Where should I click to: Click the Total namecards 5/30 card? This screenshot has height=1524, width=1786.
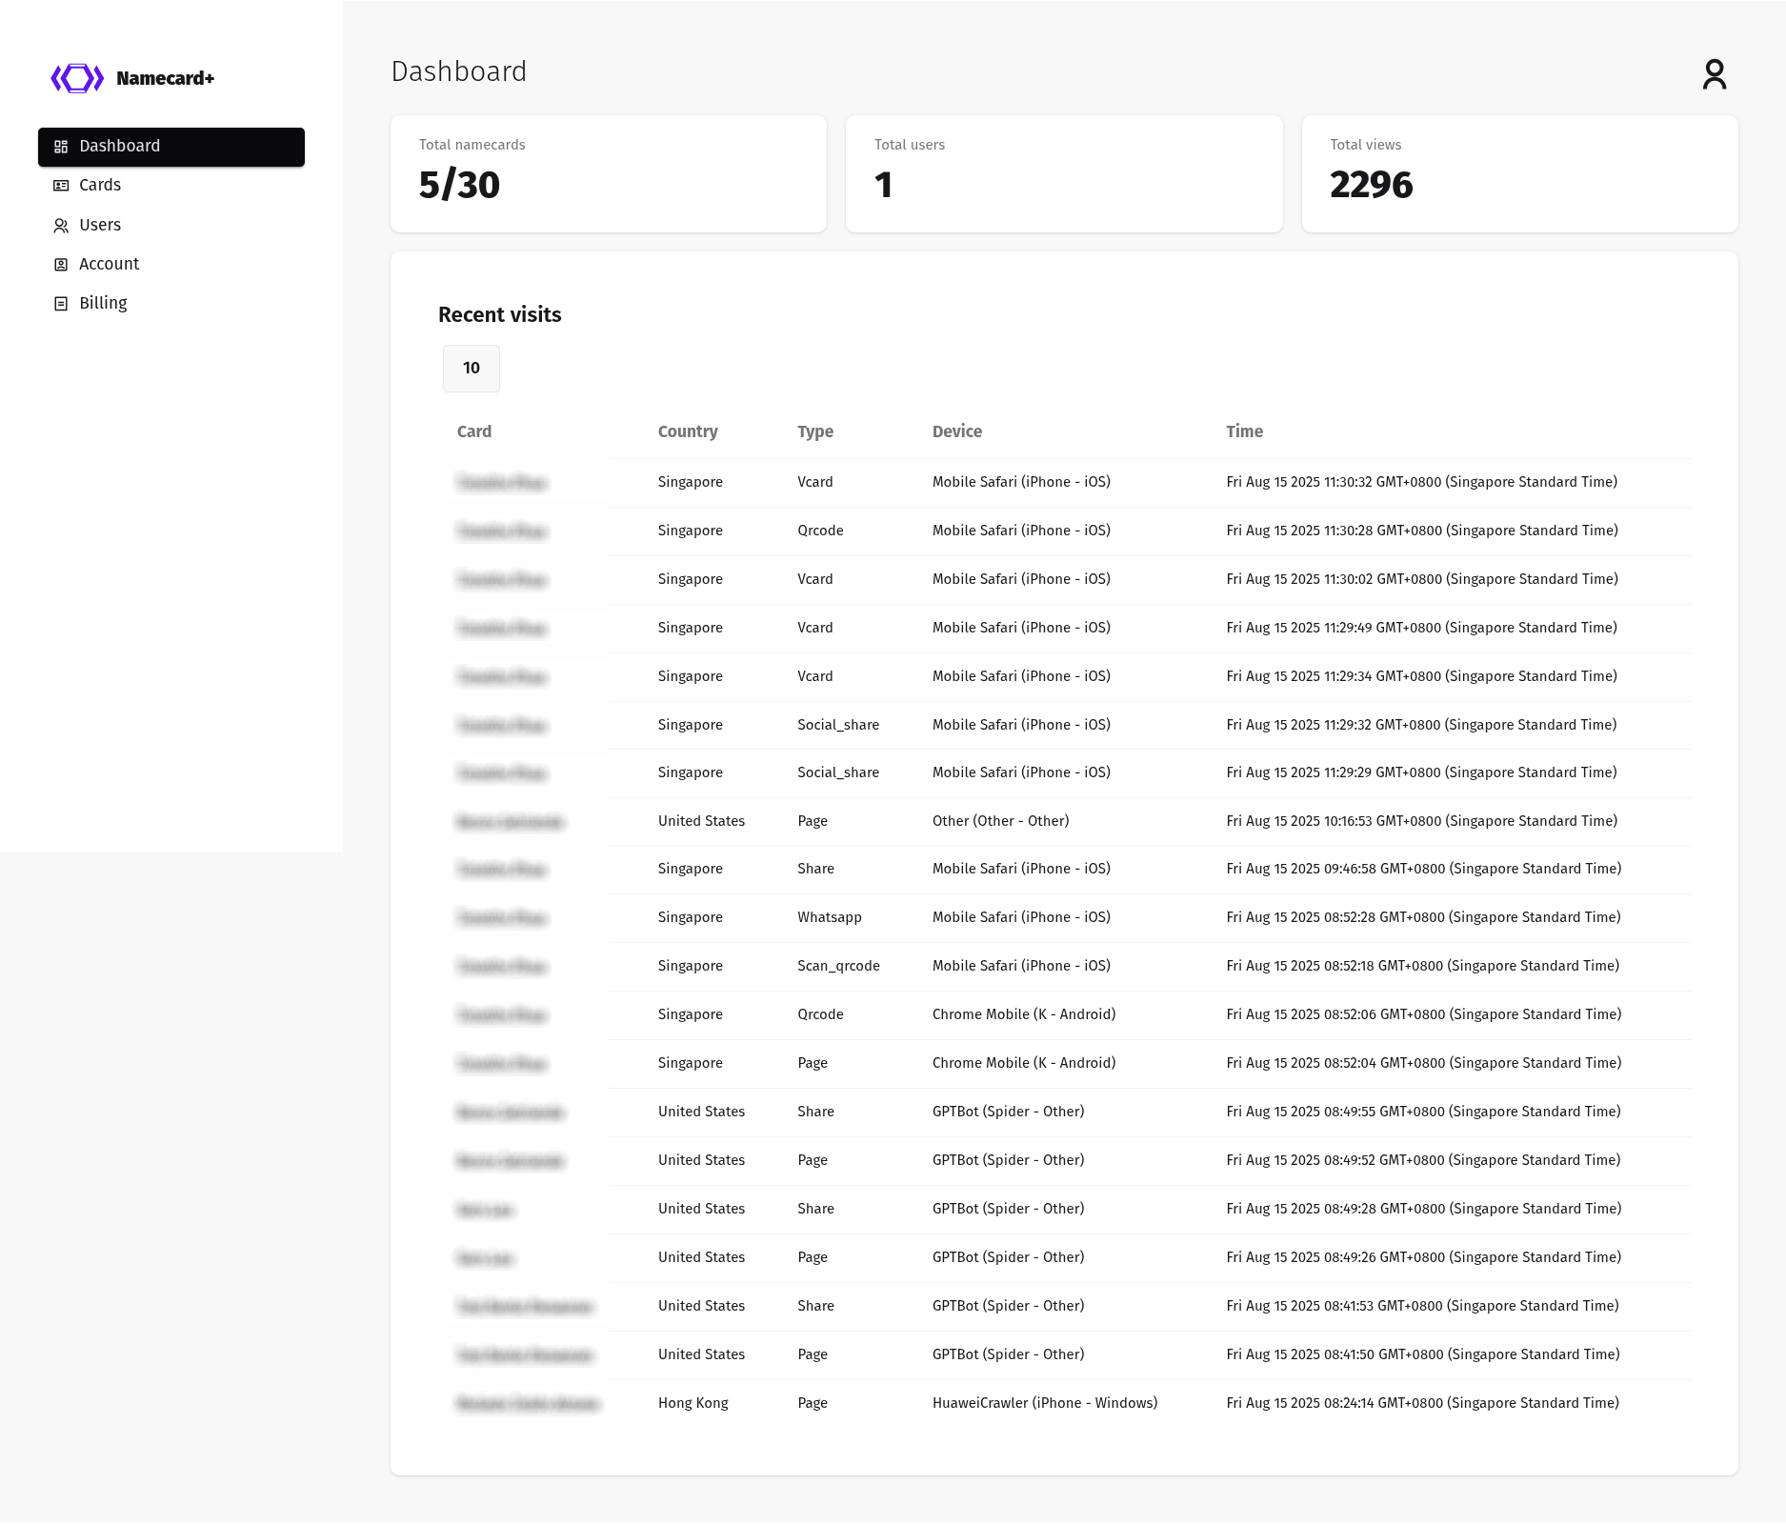(608, 173)
